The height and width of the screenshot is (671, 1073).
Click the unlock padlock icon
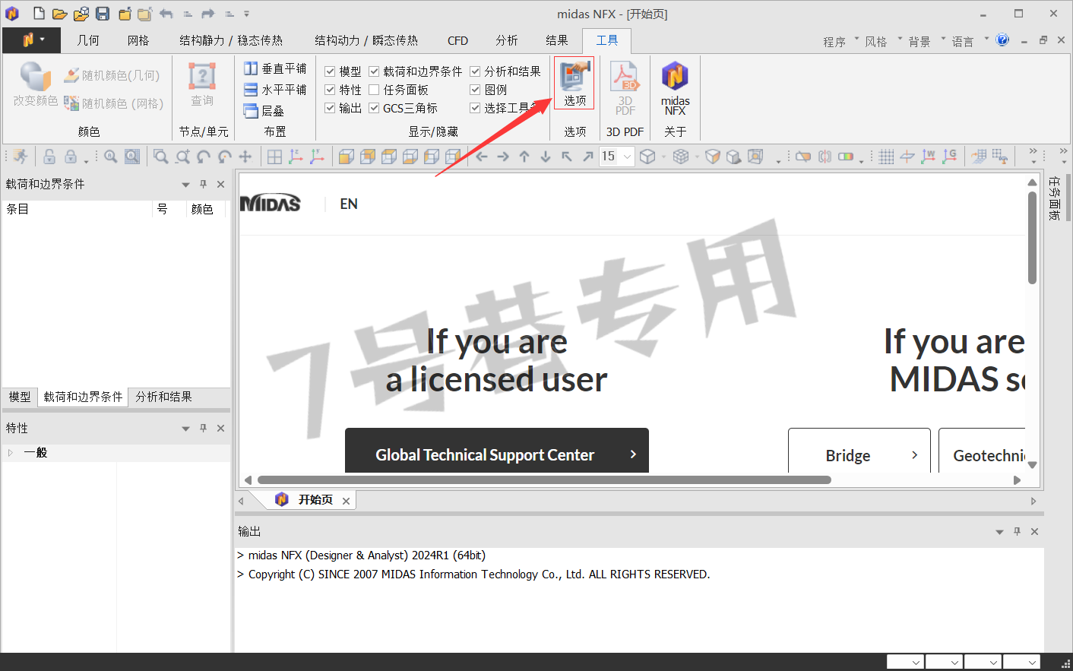(x=49, y=157)
